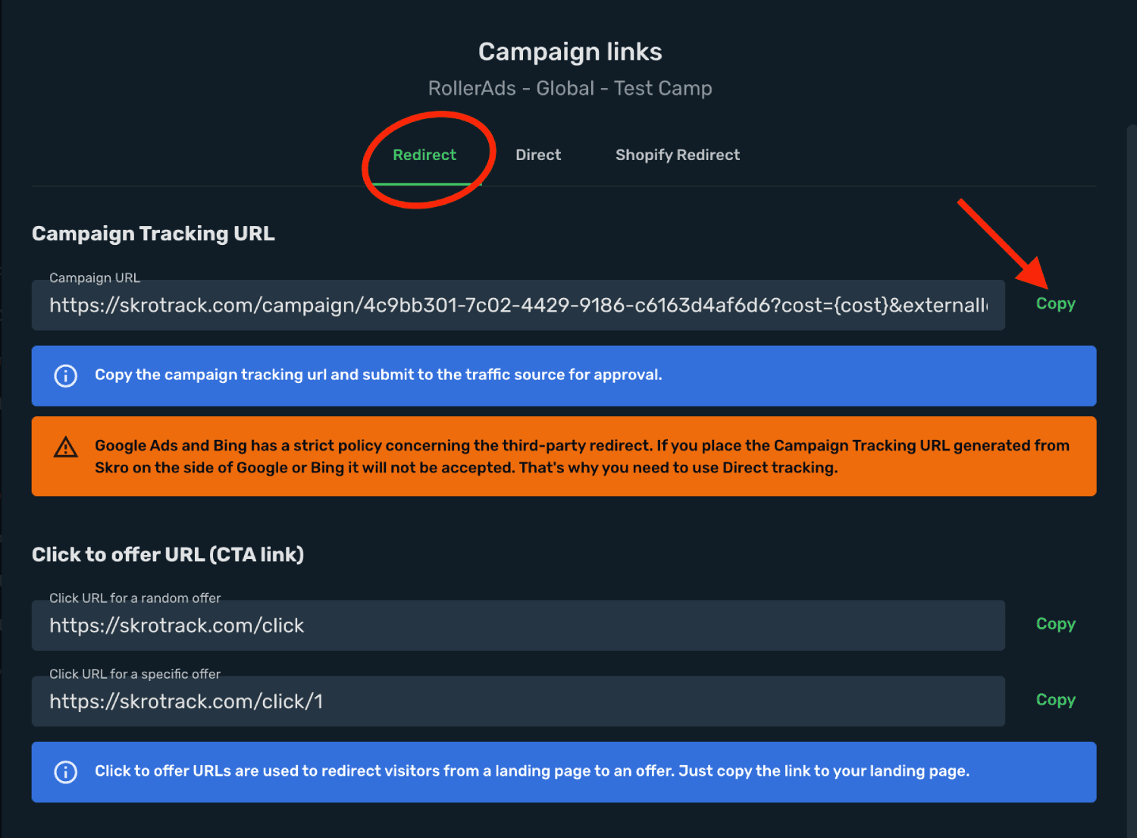Click the 'Campaign Tracking URL' heading
This screenshot has height=838, width=1137.
pyautogui.click(x=153, y=234)
